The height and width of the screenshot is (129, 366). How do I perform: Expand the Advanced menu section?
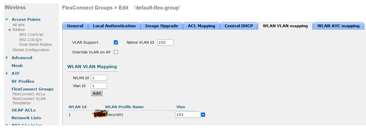(7, 58)
